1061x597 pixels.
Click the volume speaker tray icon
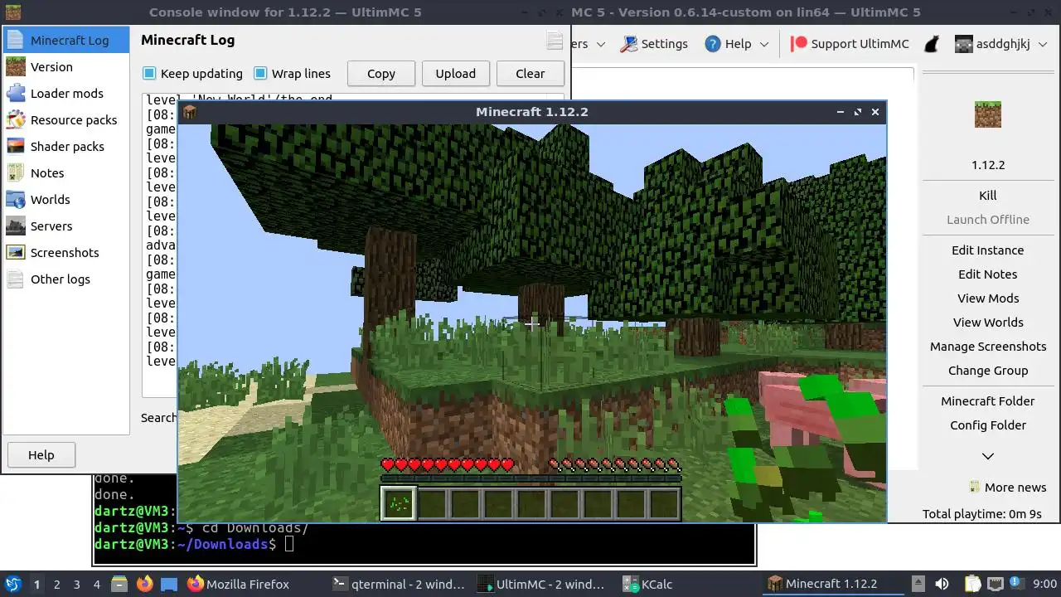coord(942,585)
